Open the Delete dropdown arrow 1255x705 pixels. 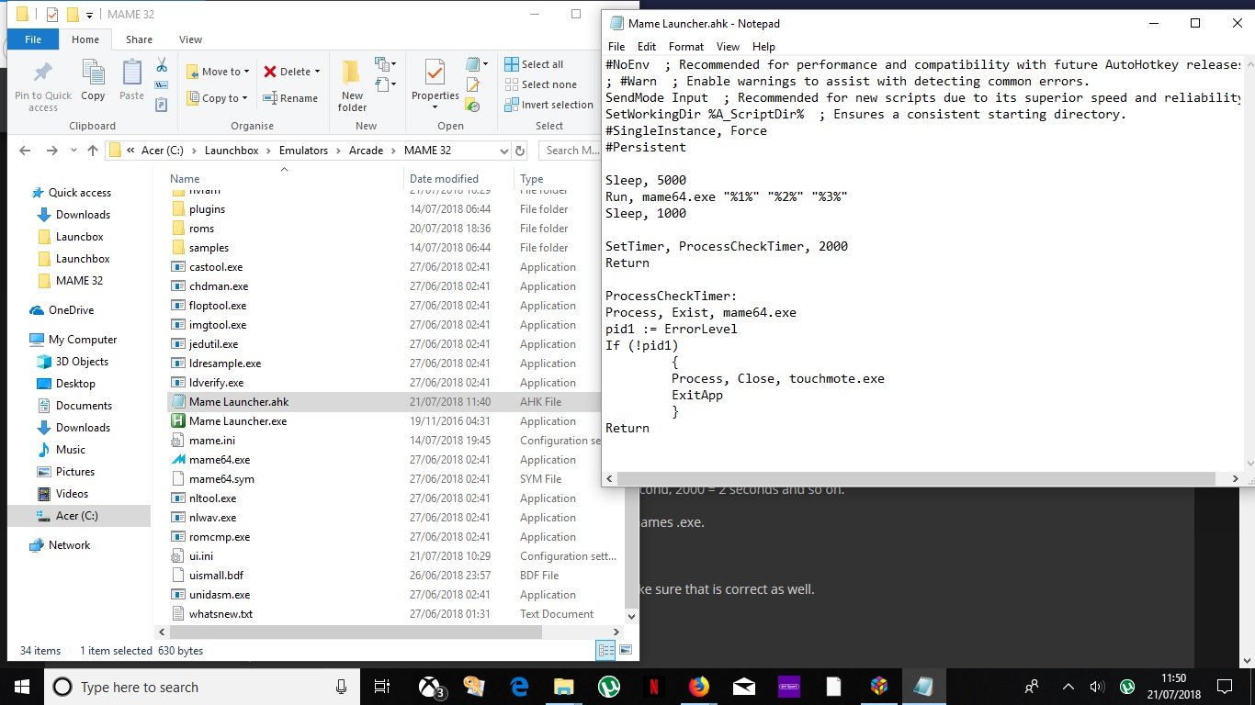click(317, 72)
